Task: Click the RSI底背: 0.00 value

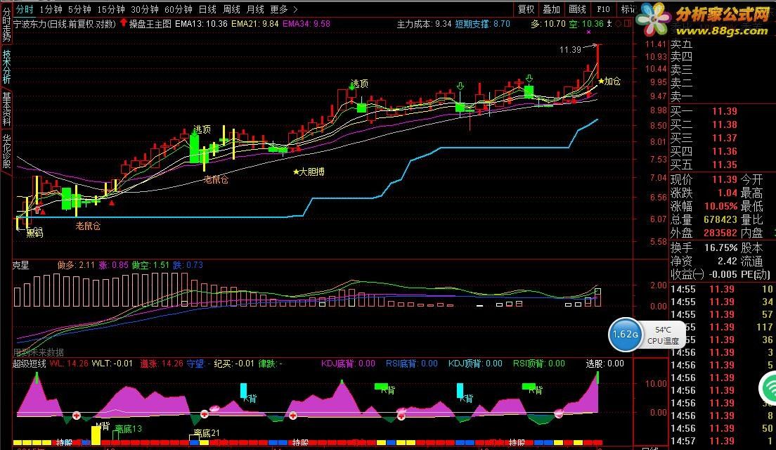Action: click(412, 364)
